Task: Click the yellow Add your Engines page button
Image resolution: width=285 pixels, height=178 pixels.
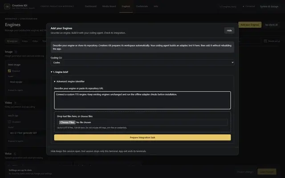Action: [250, 25]
